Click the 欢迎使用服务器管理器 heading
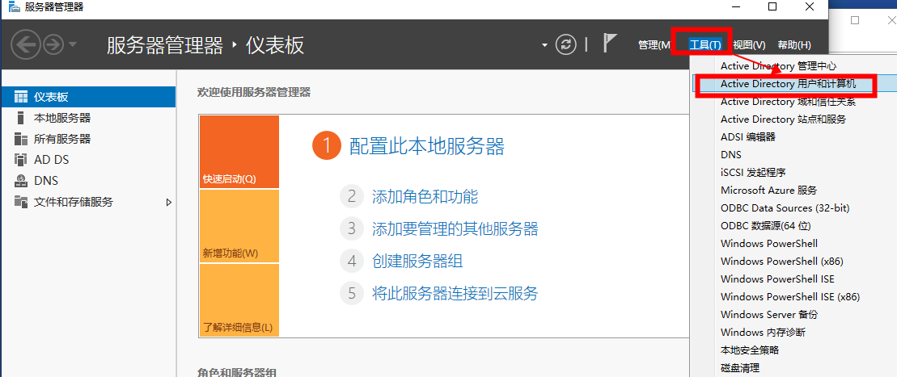The image size is (897, 377). coord(254,92)
